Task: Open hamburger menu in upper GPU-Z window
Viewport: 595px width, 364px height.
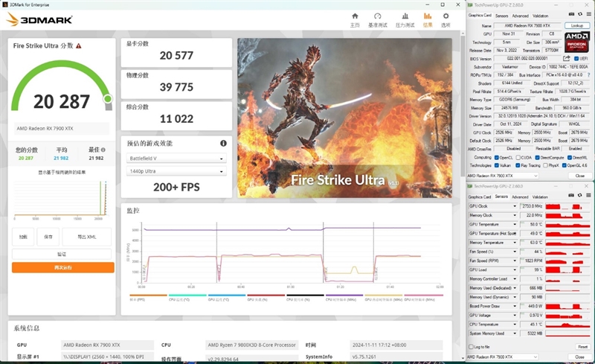Action: 588,14
